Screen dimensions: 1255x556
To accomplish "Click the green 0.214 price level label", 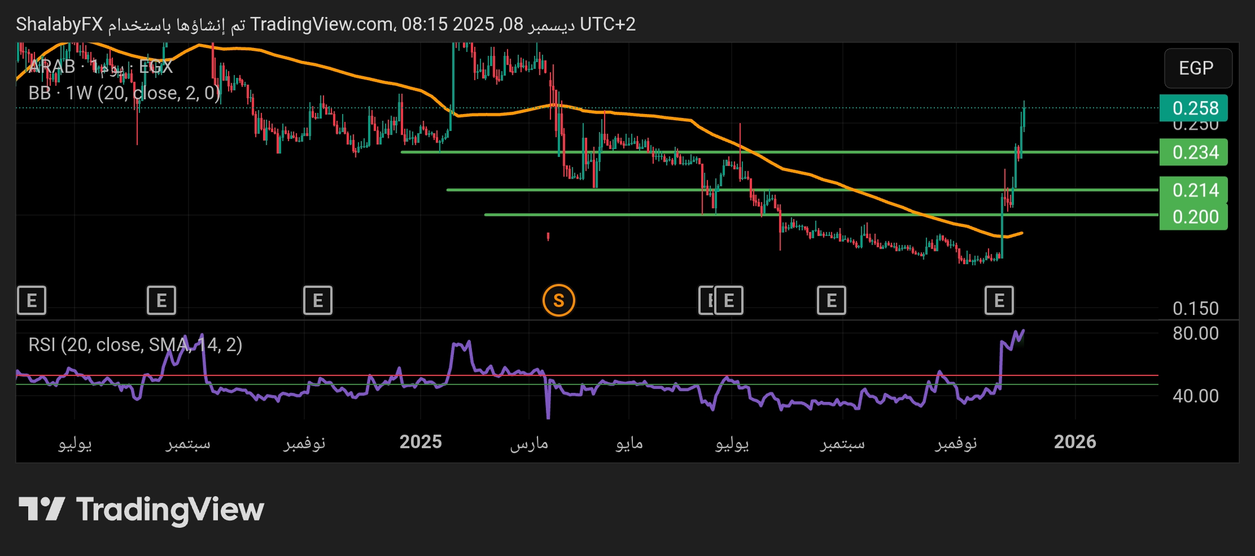I will [x=1194, y=190].
